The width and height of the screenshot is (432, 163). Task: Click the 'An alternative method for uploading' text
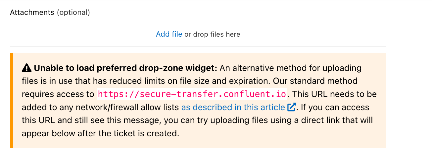click(x=291, y=68)
